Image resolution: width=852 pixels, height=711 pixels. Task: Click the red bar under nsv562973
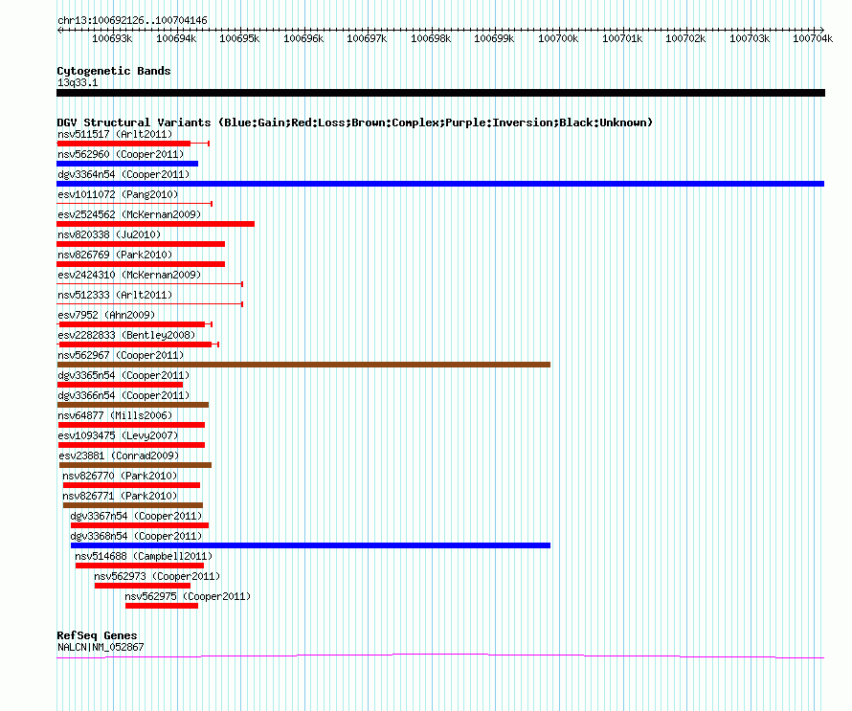(143, 586)
